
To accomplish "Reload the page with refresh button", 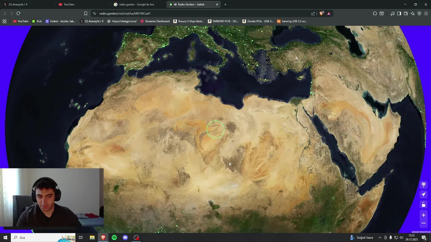I will [x=18, y=13].
